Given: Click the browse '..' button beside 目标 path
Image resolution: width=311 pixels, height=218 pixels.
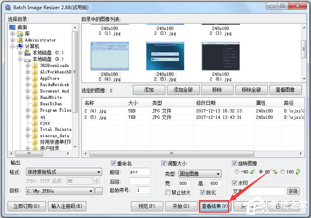Looking at the screenshot, I should tap(99, 191).
